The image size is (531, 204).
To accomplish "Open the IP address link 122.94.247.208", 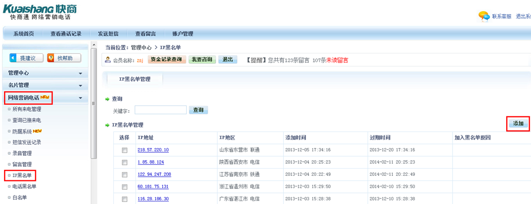I will (x=154, y=174).
